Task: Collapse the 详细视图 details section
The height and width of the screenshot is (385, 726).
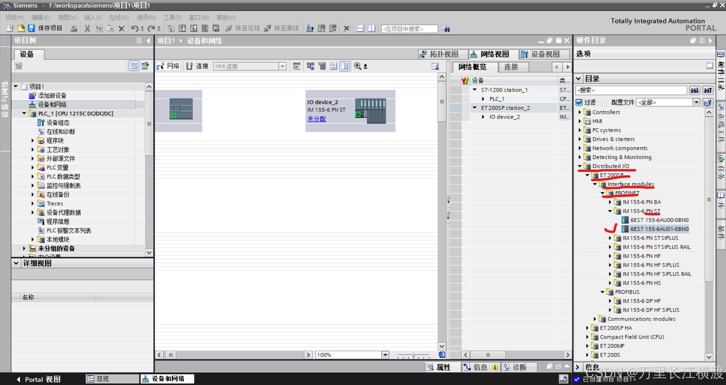Action: [16, 263]
